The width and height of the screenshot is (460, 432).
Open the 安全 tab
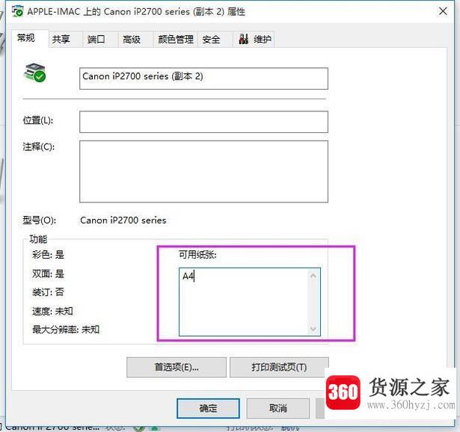(x=215, y=40)
